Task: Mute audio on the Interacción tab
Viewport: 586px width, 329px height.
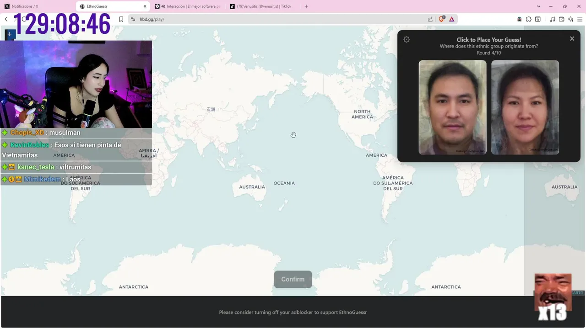Action: pos(163,6)
